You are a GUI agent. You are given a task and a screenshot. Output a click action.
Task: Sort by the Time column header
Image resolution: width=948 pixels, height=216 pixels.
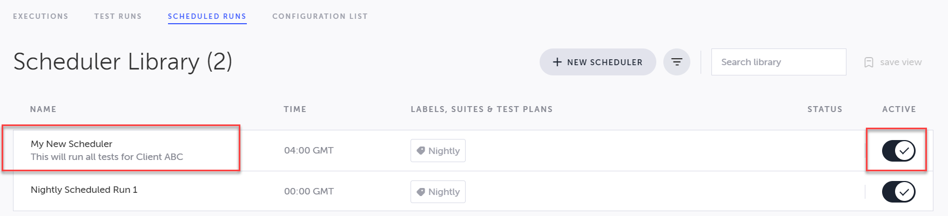[x=295, y=109]
